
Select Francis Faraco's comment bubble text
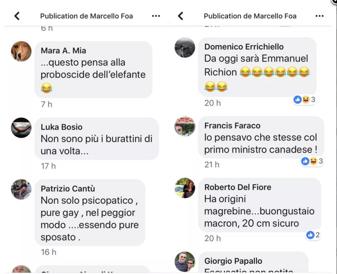(x=261, y=143)
